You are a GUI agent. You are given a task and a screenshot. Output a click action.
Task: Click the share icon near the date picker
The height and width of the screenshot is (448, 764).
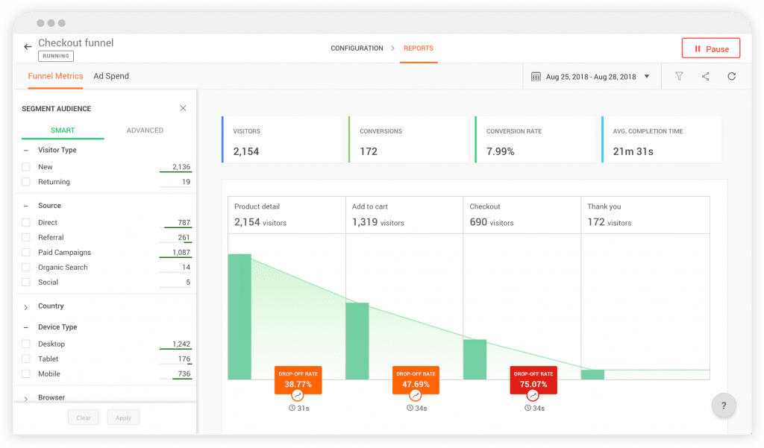click(x=705, y=76)
